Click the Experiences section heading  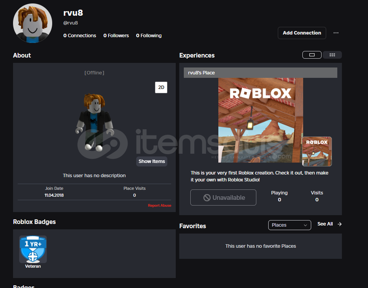(x=197, y=55)
